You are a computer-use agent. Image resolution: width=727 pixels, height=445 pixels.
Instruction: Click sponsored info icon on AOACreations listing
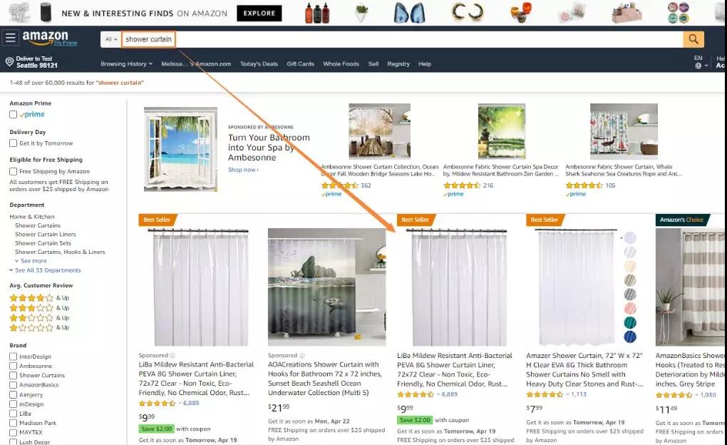pyautogui.click(x=301, y=355)
